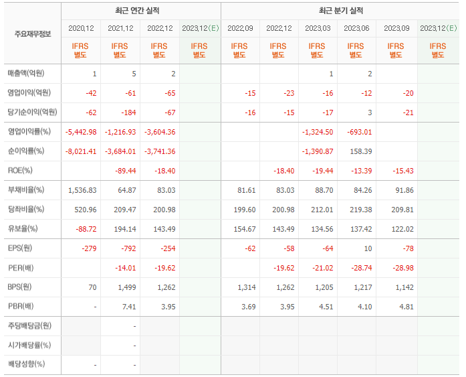Image resolution: width=466 pixels, height=377 pixels.
Task: Click the 배당성향(%) row label
Action: click(26, 364)
